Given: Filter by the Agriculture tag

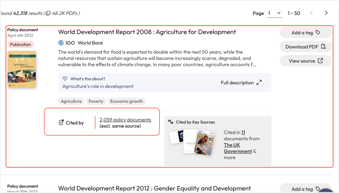Looking at the screenshot, I should [71, 101].
